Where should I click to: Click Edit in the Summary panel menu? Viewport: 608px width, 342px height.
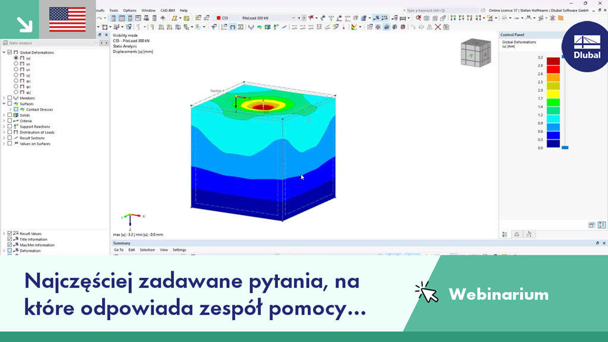pos(132,250)
